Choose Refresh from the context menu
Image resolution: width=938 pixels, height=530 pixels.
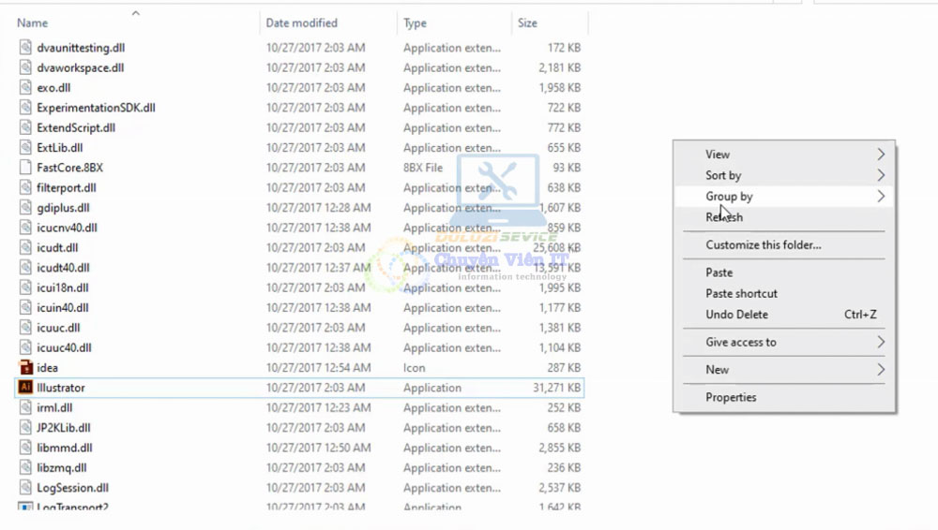[x=724, y=217]
